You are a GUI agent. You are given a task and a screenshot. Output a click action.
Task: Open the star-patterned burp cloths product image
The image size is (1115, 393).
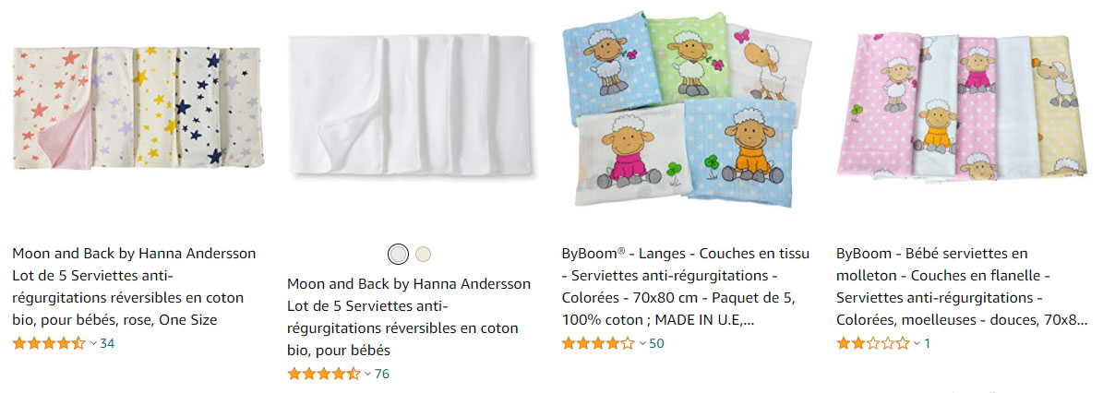(138, 108)
